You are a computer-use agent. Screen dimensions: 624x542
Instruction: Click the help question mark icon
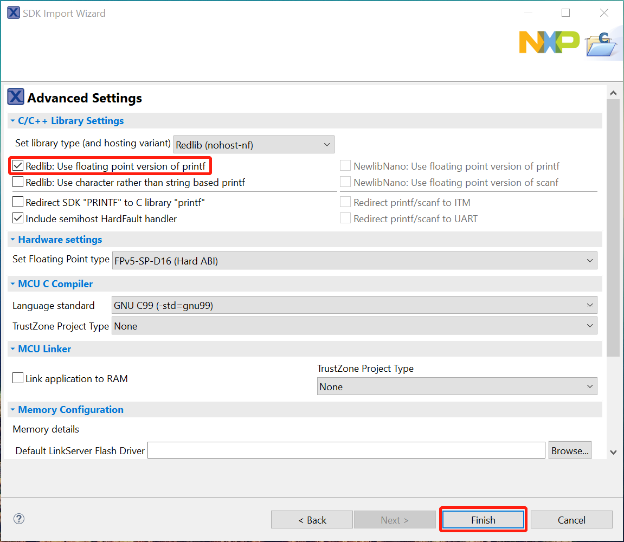(x=19, y=519)
